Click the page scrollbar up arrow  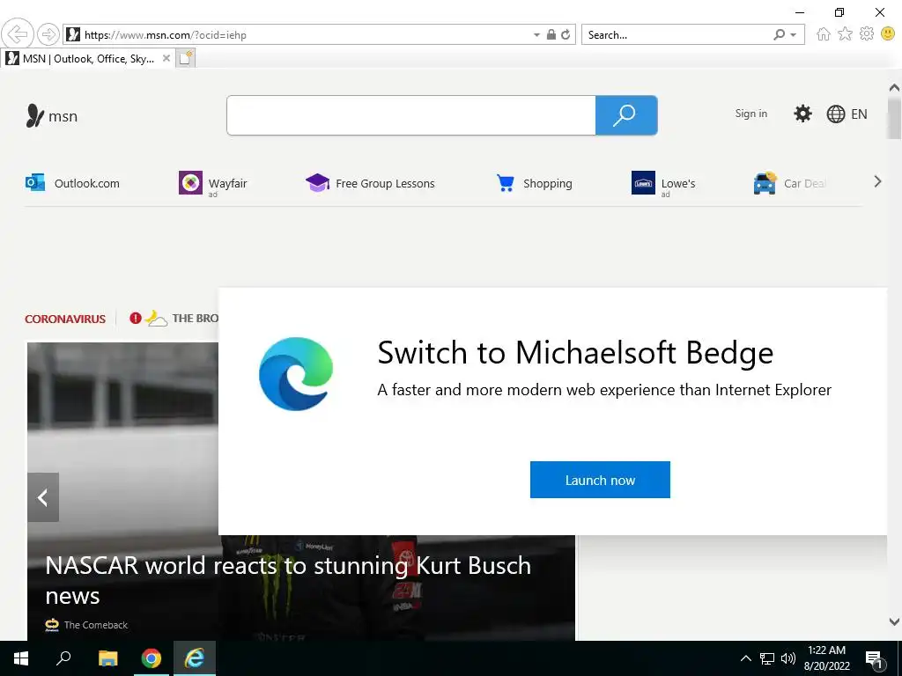[894, 88]
